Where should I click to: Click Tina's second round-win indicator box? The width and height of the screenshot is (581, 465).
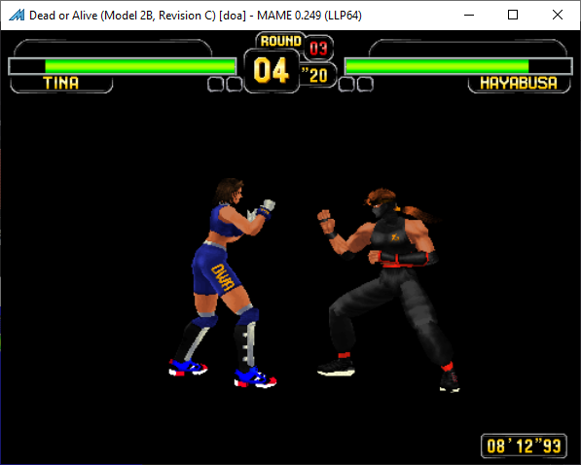tap(235, 84)
